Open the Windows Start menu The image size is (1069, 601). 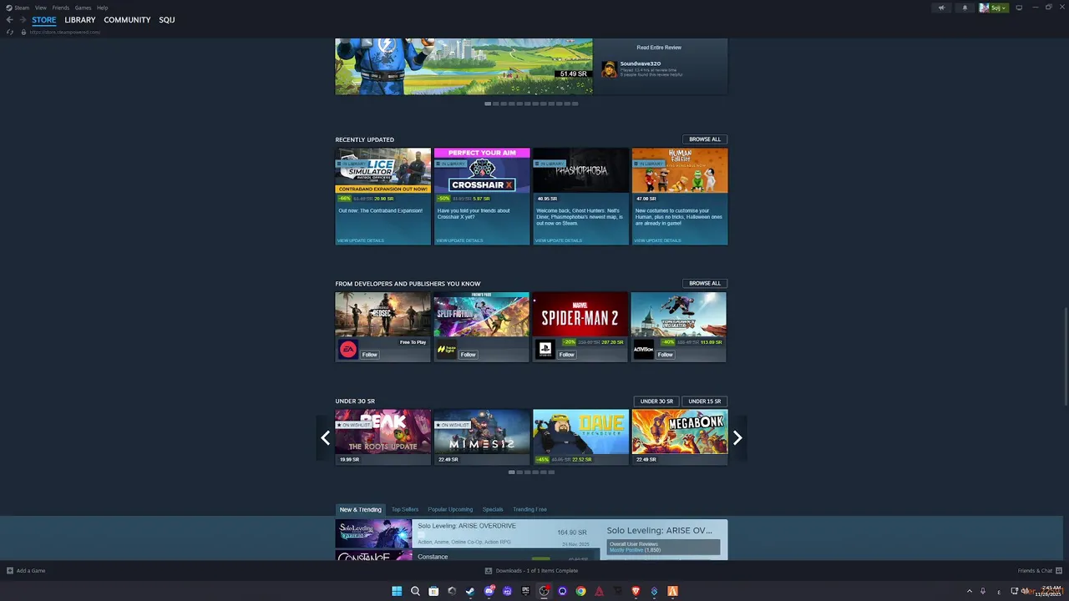pos(397,591)
